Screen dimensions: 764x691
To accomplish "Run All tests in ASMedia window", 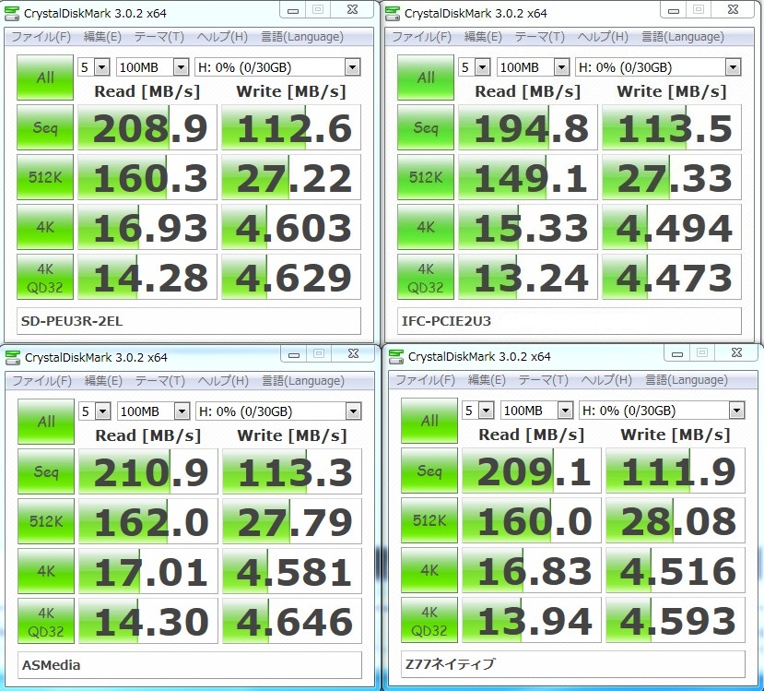I will click(46, 422).
